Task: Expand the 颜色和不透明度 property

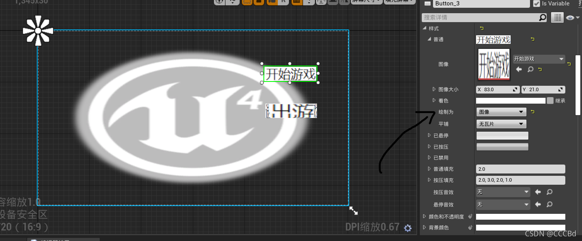Action: pos(424,217)
